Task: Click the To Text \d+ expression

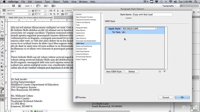Action: (123, 32)
